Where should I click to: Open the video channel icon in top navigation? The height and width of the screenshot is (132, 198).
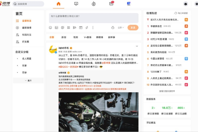tap(76, 4)
